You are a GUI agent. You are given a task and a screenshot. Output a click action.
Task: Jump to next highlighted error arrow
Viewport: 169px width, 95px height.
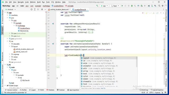163,13
